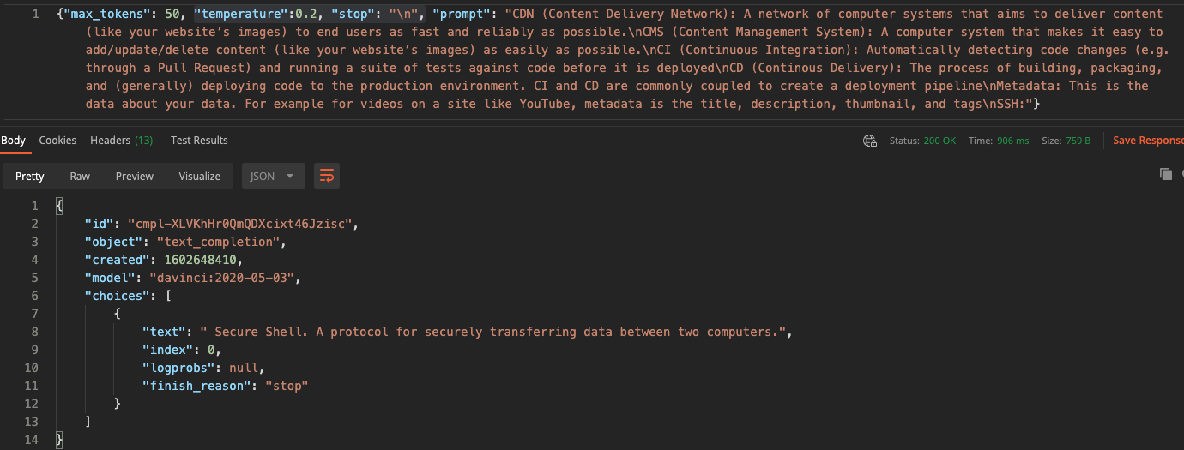Open the Preview view

[x=135, y=176]
